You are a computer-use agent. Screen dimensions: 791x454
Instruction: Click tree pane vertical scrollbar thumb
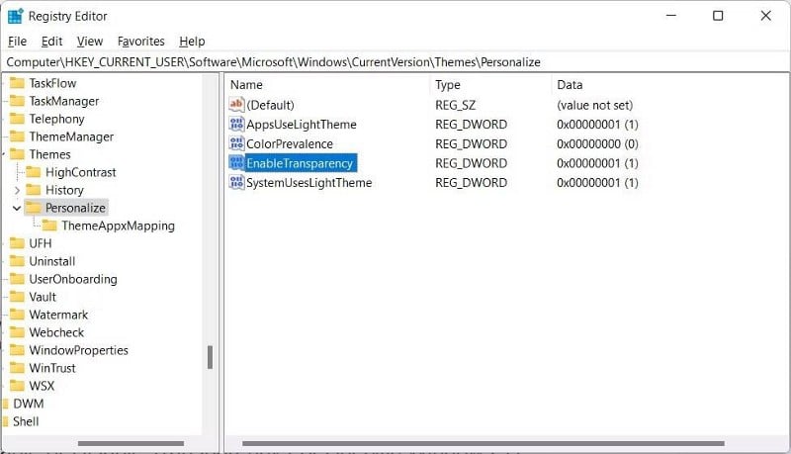(210, 357)
